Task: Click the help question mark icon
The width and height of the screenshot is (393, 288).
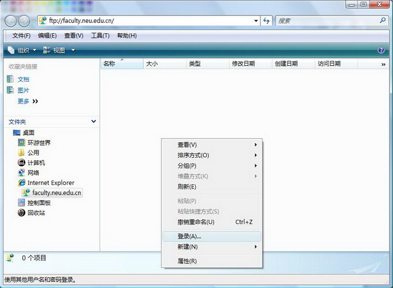Action: 381,50
